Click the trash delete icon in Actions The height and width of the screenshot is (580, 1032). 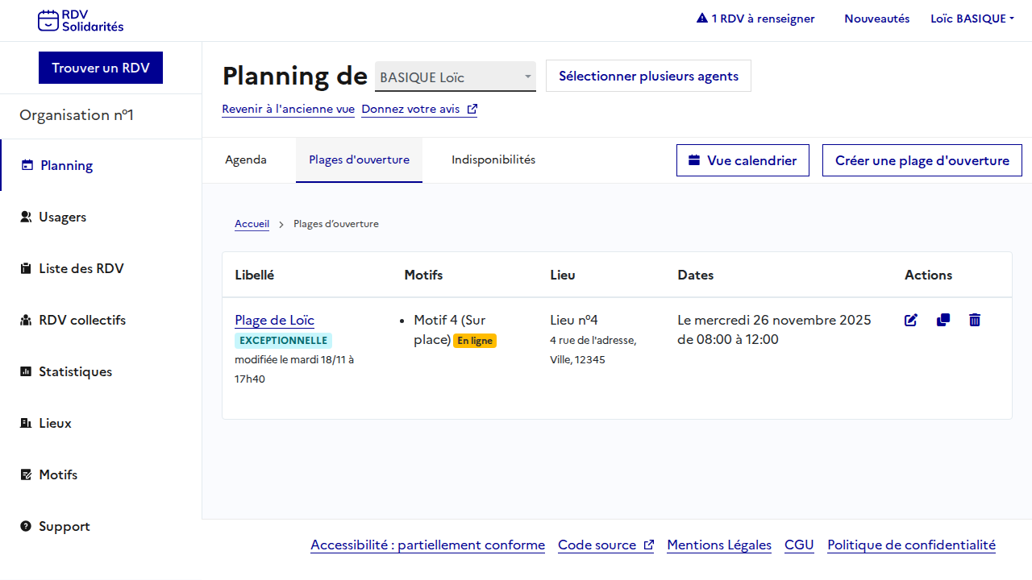pos(975,321)
